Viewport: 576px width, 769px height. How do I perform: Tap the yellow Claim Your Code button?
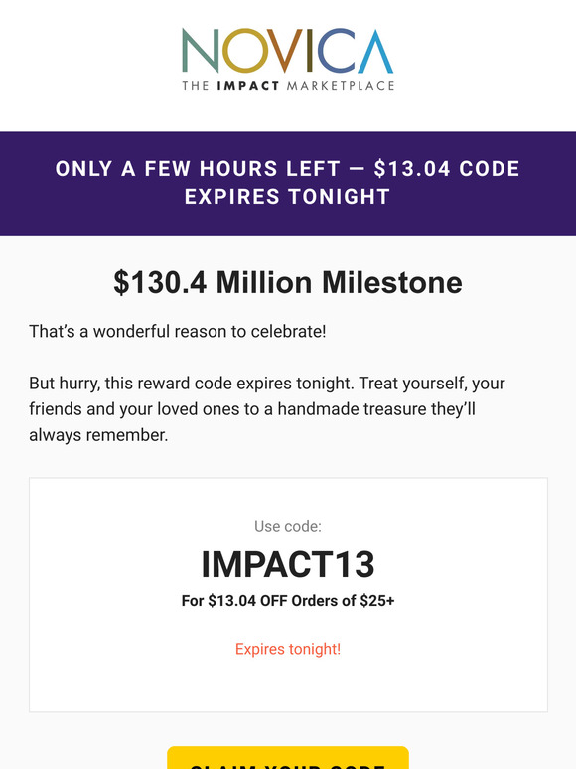pos(288,758)
